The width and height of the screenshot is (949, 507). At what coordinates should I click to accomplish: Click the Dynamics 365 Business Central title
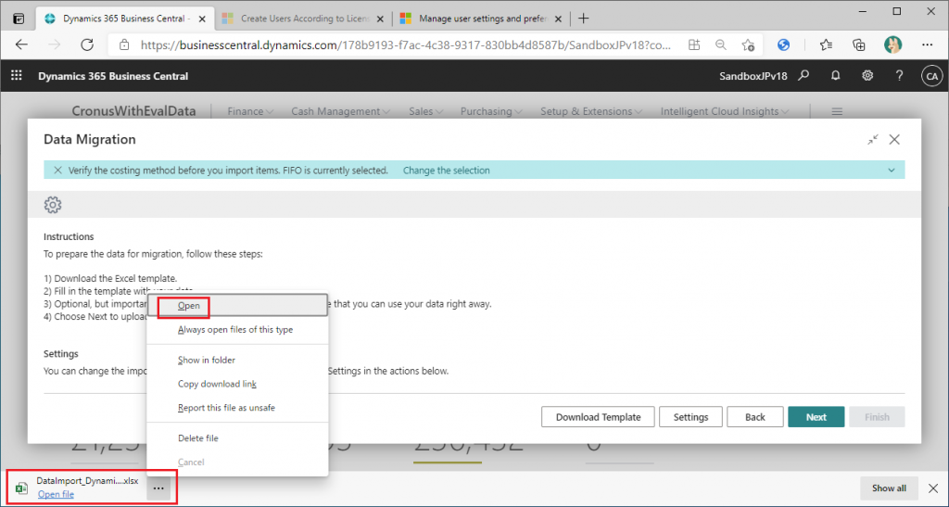click(113, 76)
